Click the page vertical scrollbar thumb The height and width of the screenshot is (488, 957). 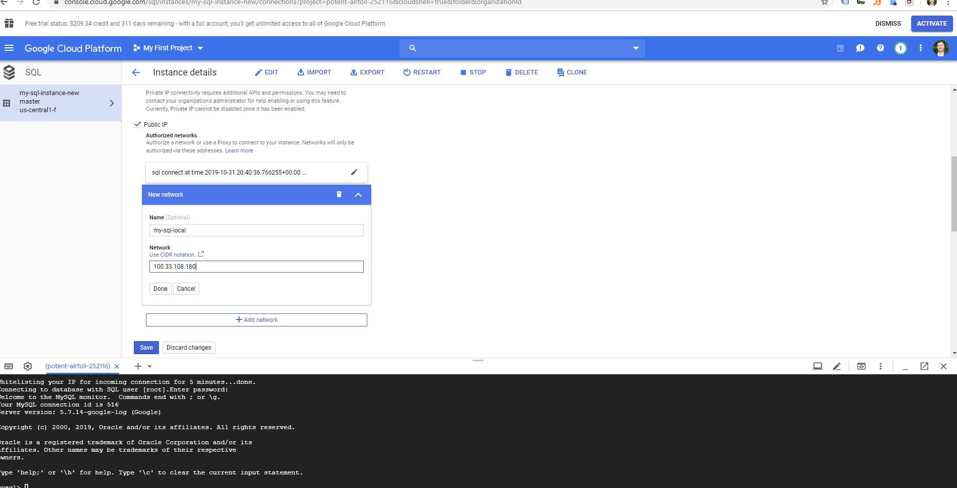[x=953, y=194]
